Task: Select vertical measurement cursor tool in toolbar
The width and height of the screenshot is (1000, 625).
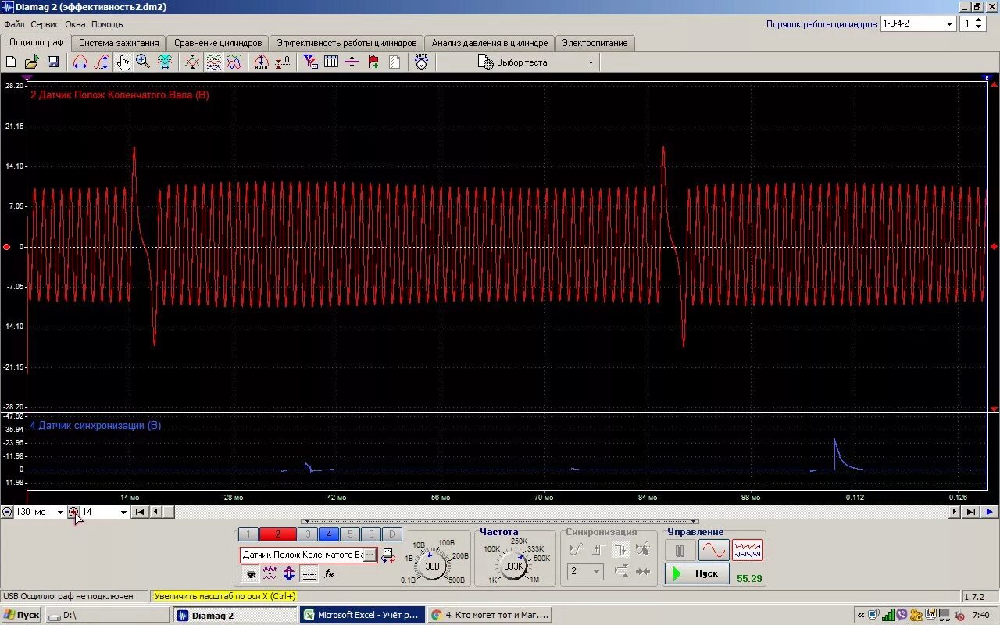Action: tap(102, 62)
